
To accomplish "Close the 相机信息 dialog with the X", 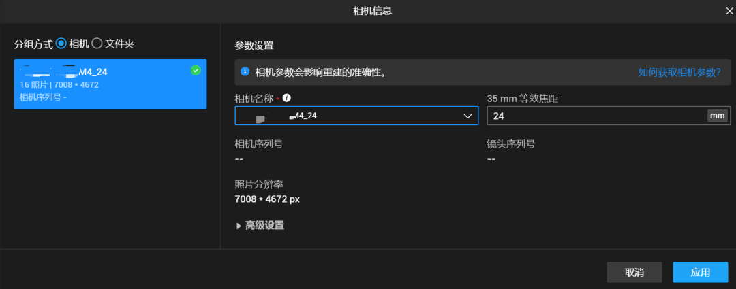I will coord(729,12).
